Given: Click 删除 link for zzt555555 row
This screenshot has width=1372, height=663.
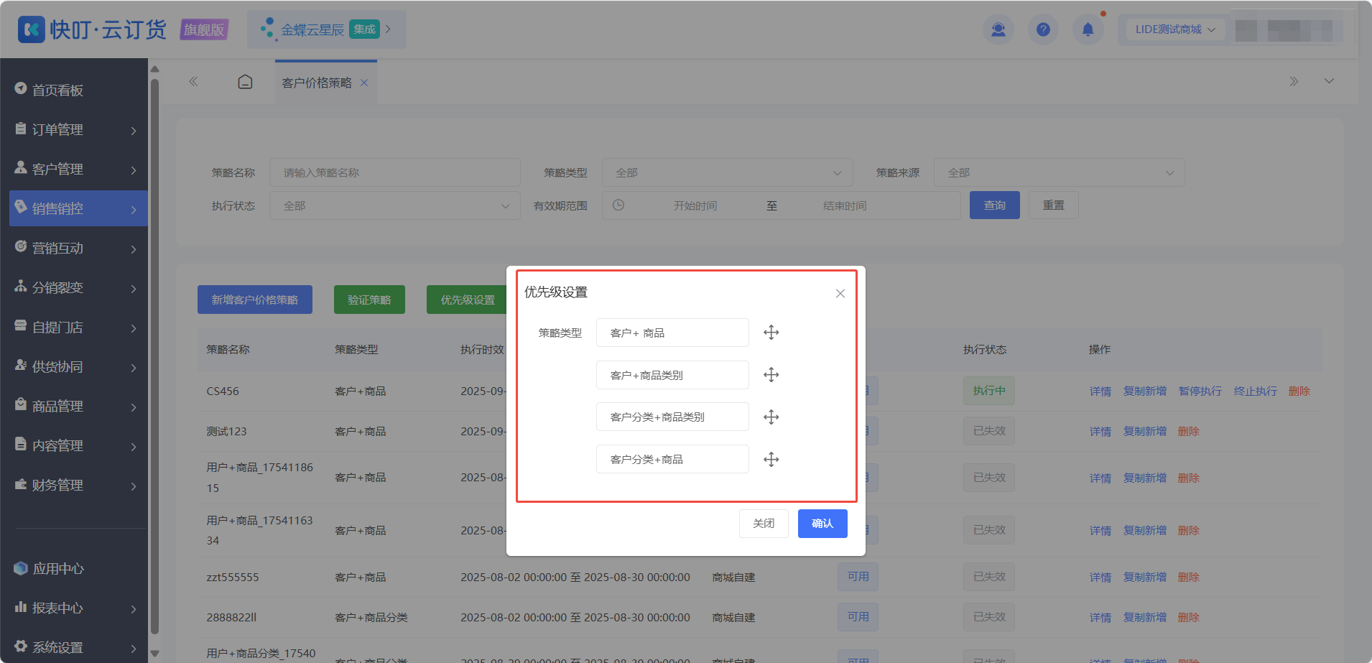Looking at the screenshot, I should coord(1189,578).
